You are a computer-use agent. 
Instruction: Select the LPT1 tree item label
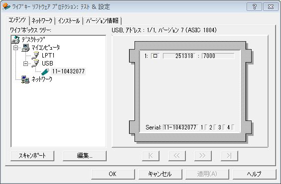tap(48, 56)
